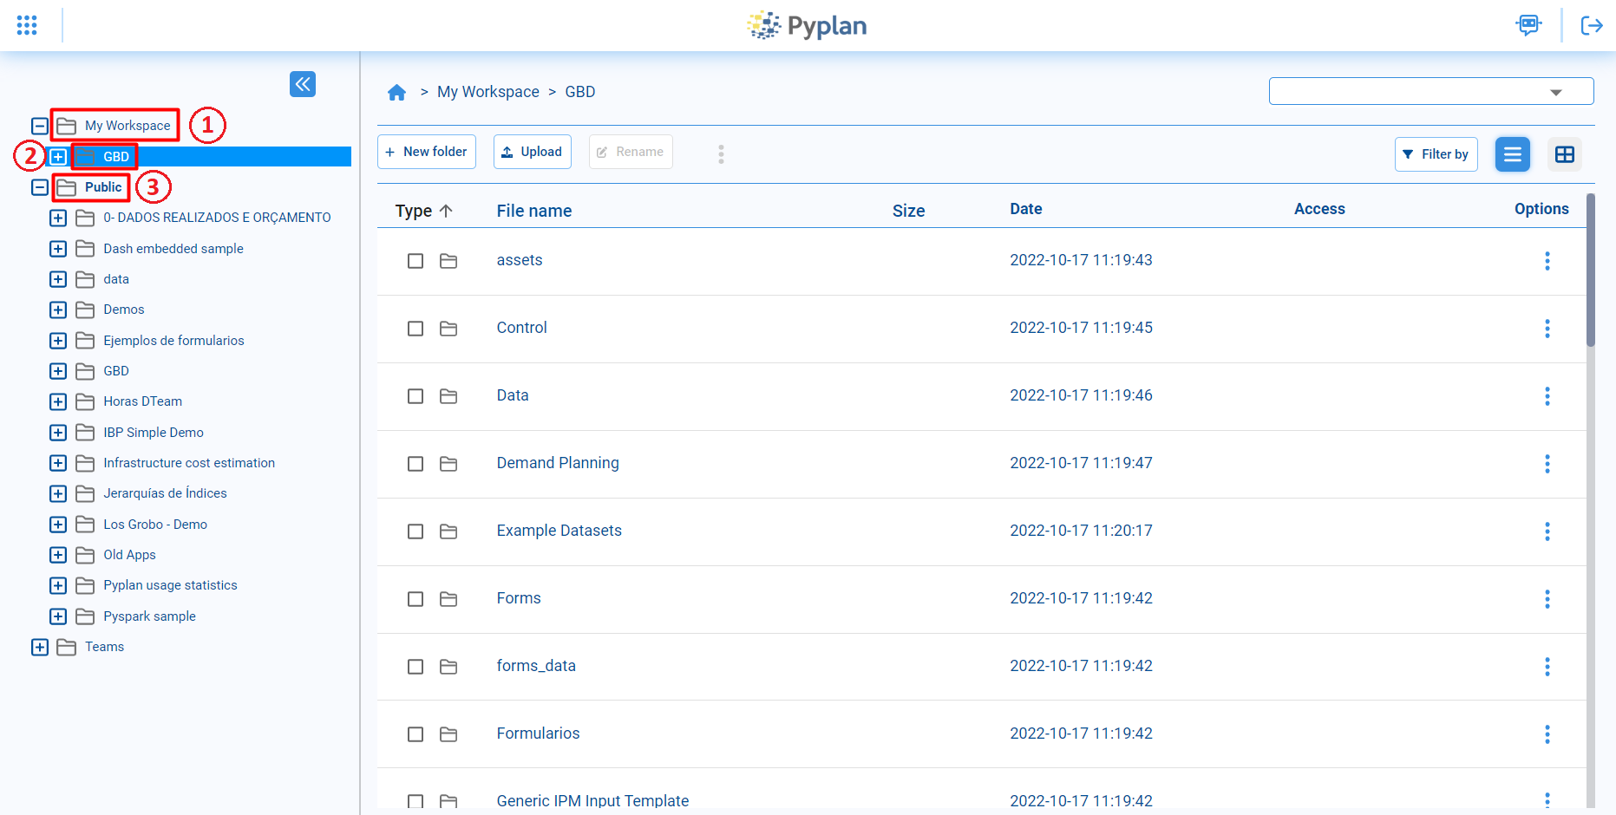Click the home breadcrumb icon
The height and width of the screenshot is (815, 1616).
(x=397, y=91)
